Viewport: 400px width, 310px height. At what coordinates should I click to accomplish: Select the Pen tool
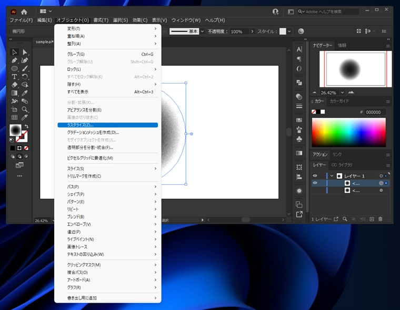coord(14,60)
